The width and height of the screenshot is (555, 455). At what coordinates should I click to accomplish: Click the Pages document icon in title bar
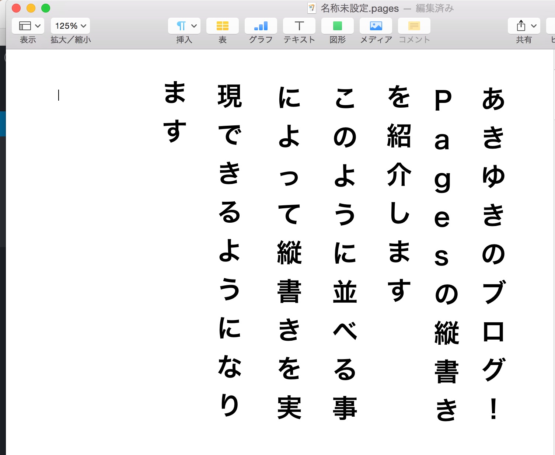click(312, 8)
